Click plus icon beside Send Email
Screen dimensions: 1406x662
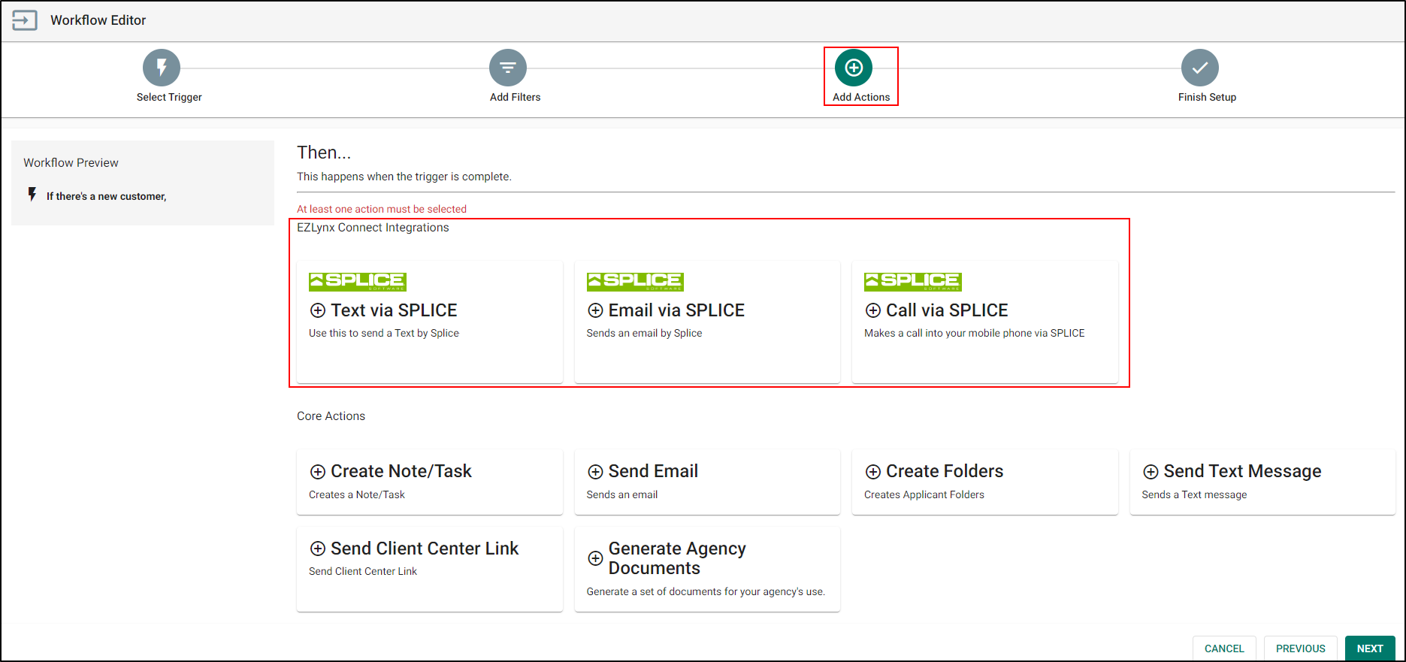[x=595, y=472]
